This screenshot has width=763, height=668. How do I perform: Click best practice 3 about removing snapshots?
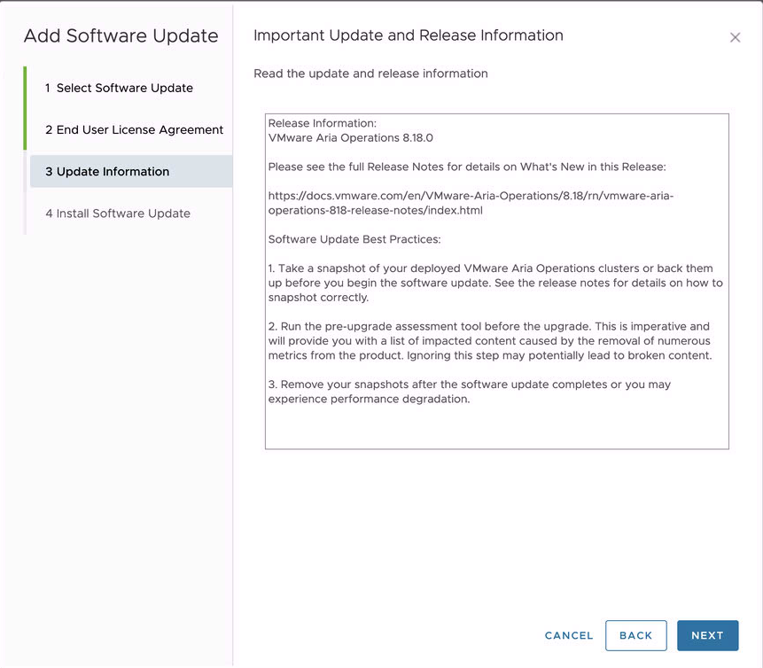(469, 392)
